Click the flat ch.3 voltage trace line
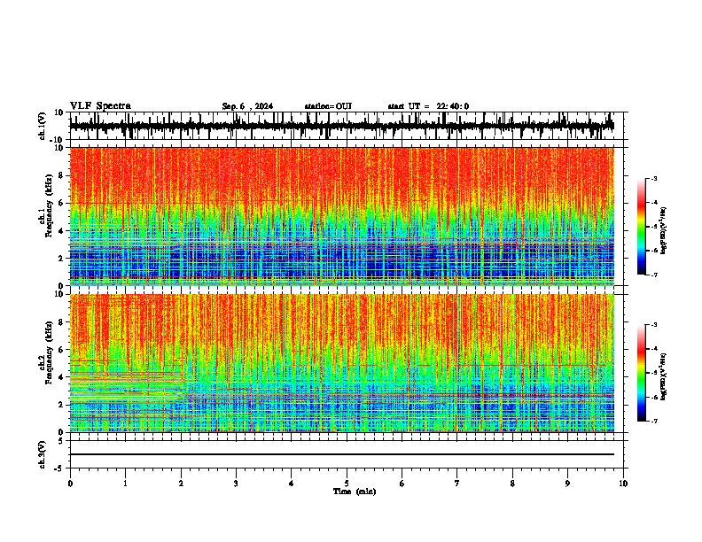The height and width of the screenshot is (542, 702). (x=341, y=454)
